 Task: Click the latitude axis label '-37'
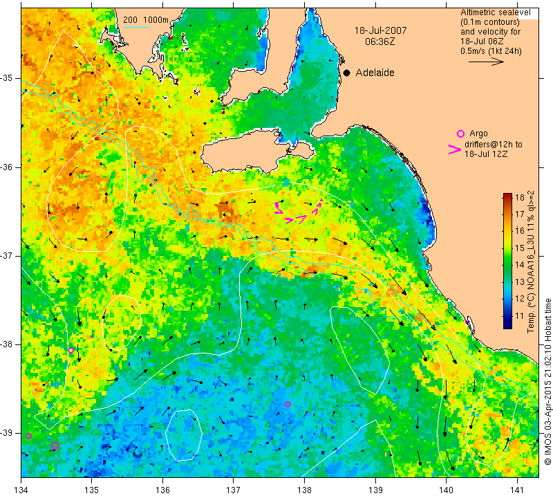[x=7, y=255]
